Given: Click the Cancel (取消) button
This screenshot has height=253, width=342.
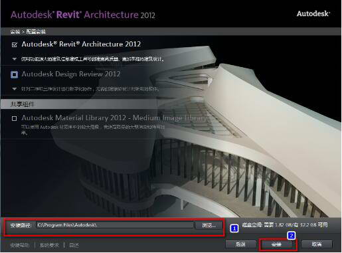Looking at the screenshot, I should tap(317, 244).
